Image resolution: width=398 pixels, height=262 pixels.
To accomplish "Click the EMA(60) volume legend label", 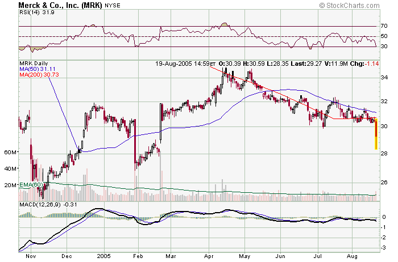I will [31, 185].
